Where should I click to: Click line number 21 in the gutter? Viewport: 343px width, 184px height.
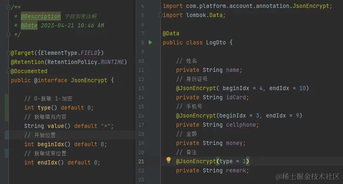[x=141, y=161]
